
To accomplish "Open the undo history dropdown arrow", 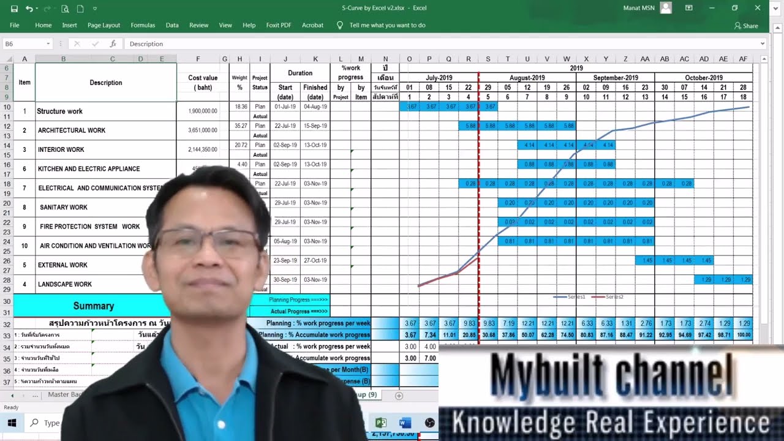I will pos(37,9).
